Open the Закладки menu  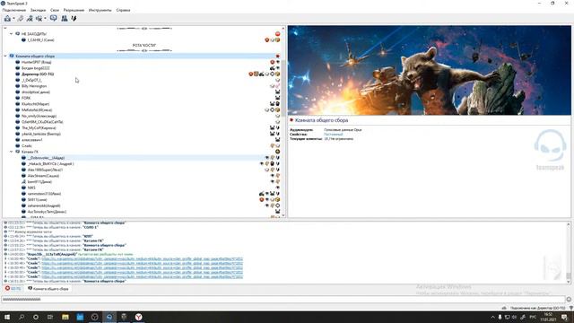pos(38,10)
